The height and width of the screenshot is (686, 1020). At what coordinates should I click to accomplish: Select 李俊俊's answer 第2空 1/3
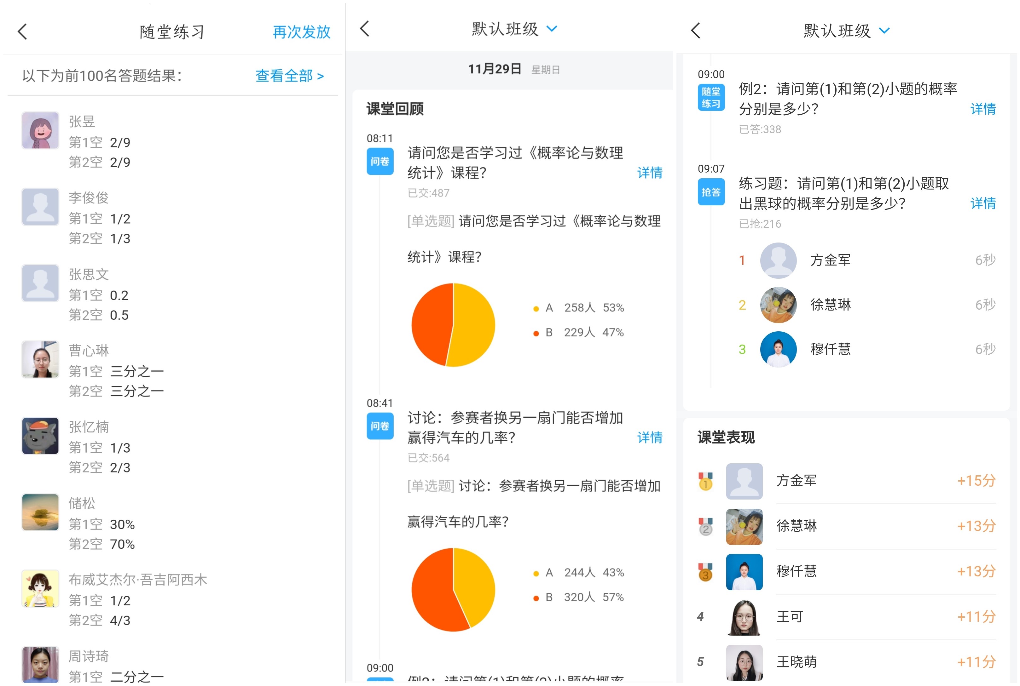click(x=99, y=239)
